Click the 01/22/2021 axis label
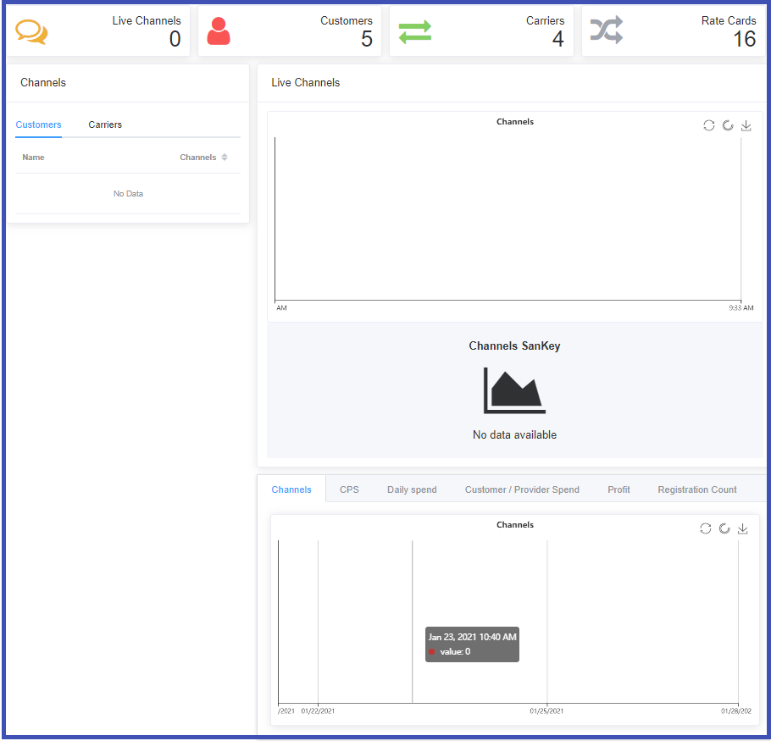This screenshot has width=771, height=741. click(318, 711)
